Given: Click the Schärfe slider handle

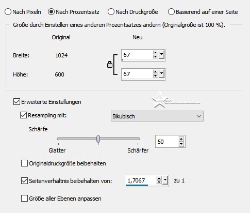Looking at the screenshot, I should pos(98,139).
